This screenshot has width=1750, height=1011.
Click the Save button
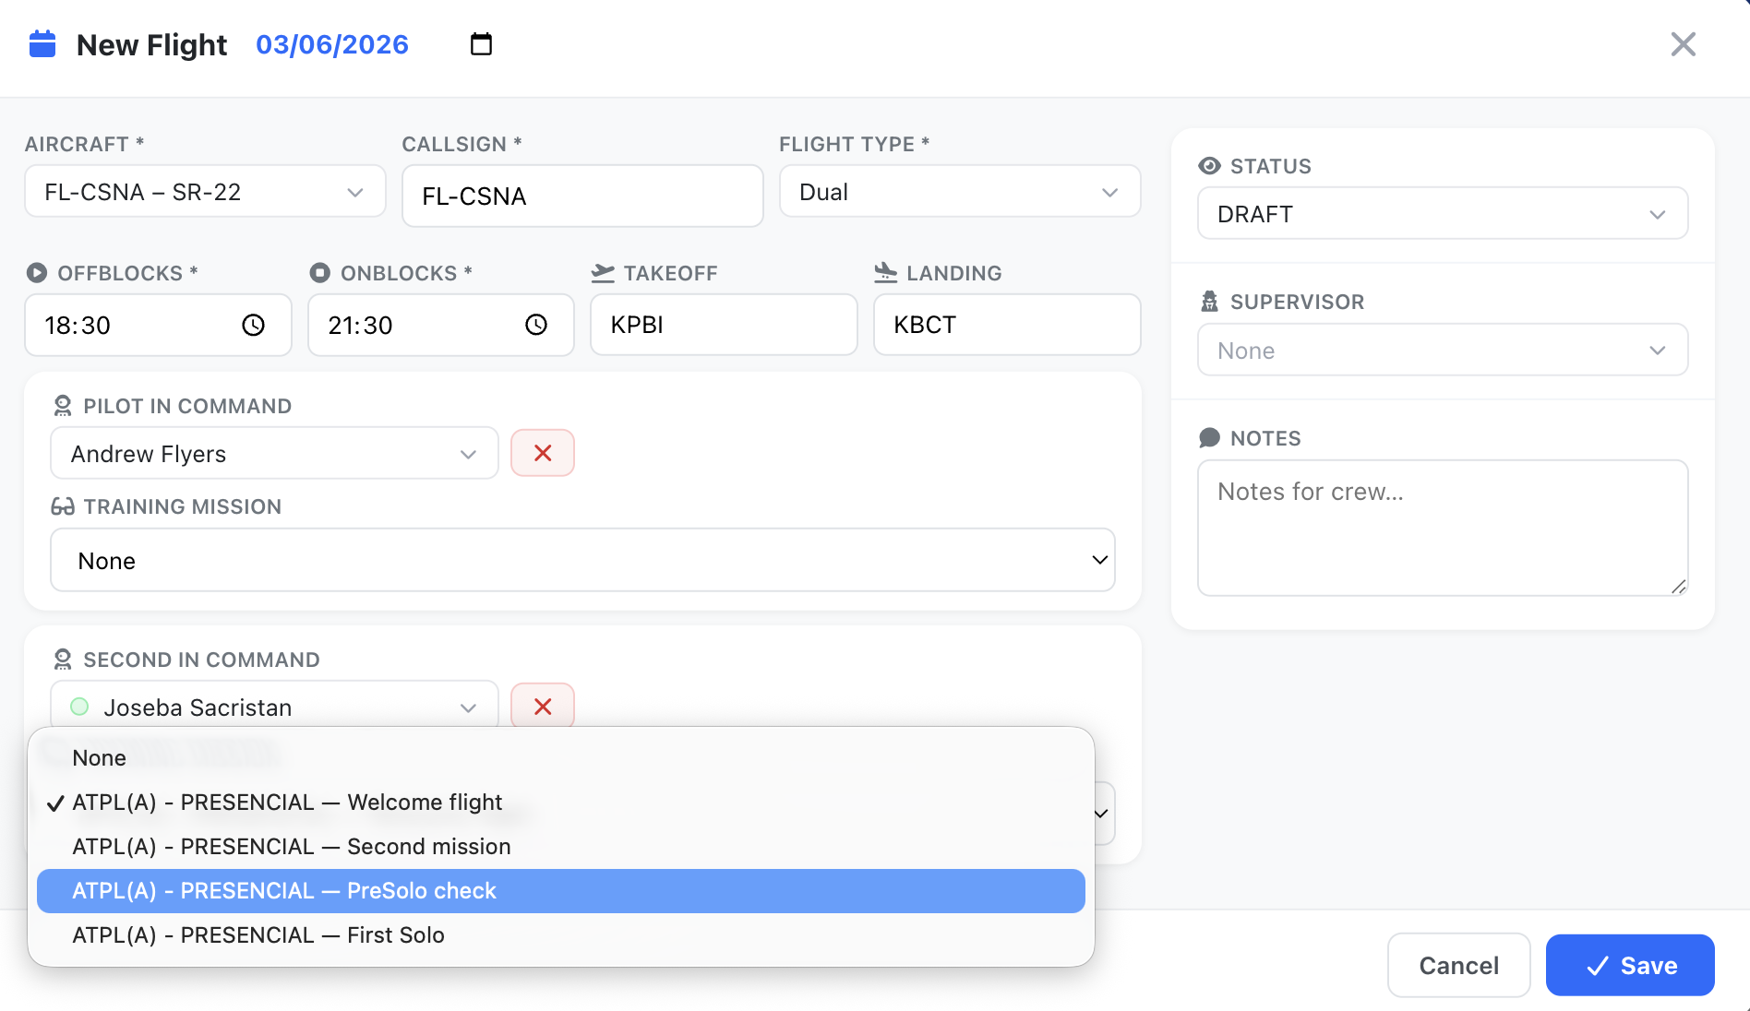tap(1630, 966)
